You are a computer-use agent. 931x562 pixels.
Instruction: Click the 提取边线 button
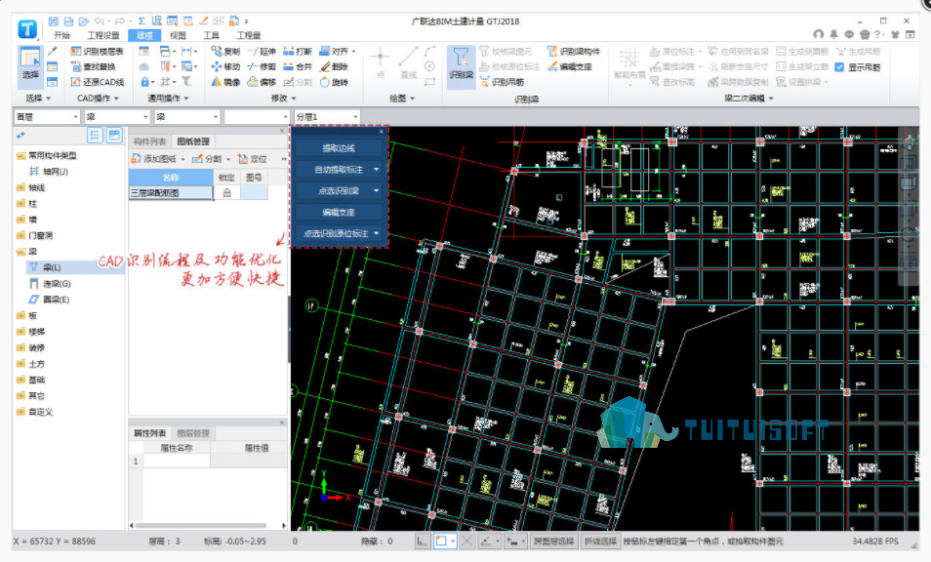[x=339, y=148]
